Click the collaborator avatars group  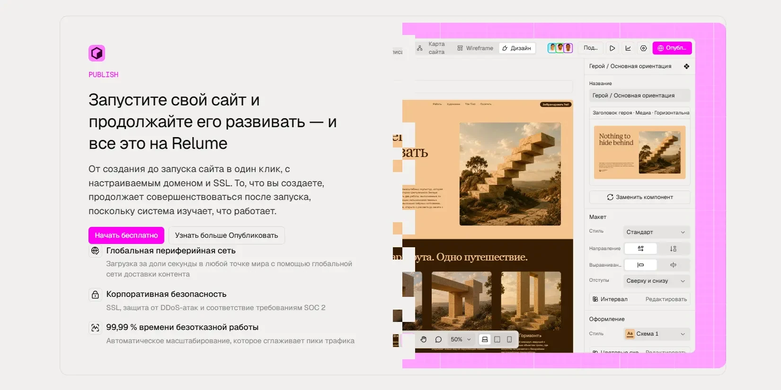coord(560,48)
